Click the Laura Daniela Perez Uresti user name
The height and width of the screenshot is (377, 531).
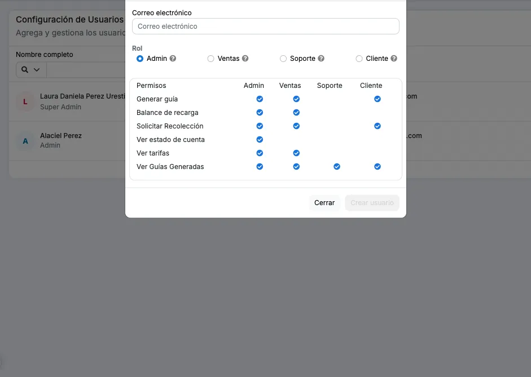pos(82,96)
